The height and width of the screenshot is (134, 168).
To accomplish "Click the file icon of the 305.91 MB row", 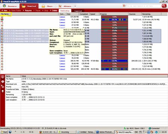I will [x=2, y=61].
